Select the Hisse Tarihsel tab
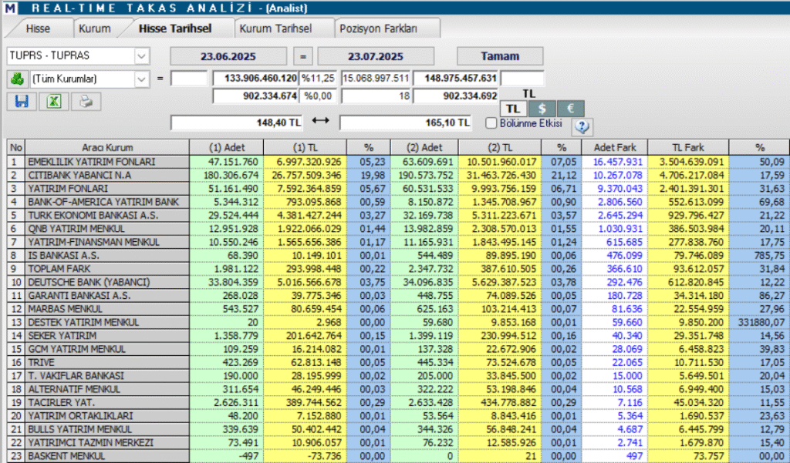This screenshot has height=463, width=790. coord(175,29)
